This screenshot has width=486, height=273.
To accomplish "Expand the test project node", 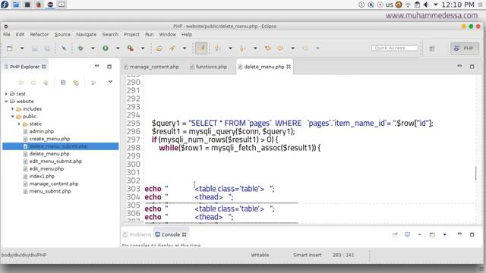I will click(x=6, y=93).
